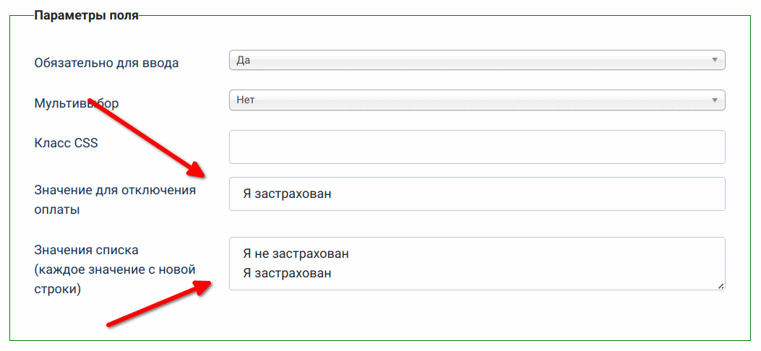Click the 'Обязательно для ввода' label
The width and height of the screenshot is (761, 351).
pos(106,63)
